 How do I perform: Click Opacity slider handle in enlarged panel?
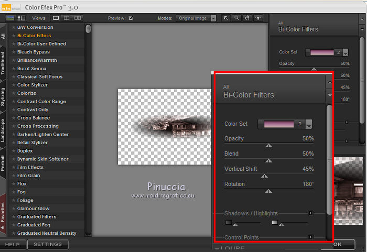(x=268, y=146)
